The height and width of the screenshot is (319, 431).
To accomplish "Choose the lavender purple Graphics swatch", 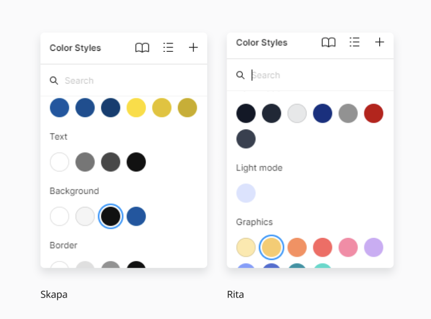I will pos(374,247).
